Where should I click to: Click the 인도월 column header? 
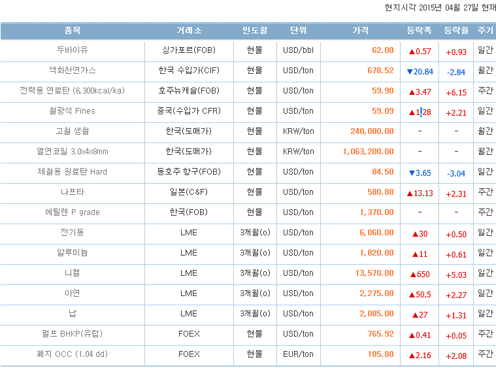click(x=254, y=31)
